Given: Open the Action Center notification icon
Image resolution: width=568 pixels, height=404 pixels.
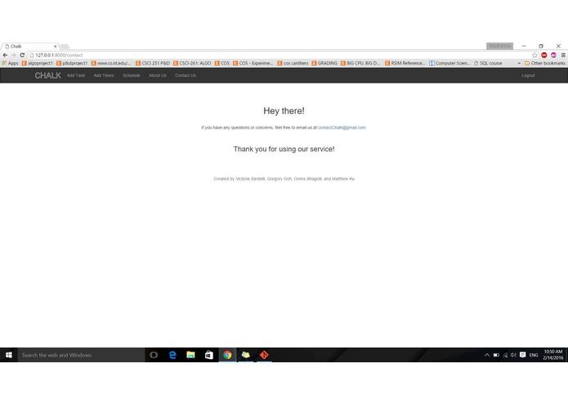Looking at the screenshot, I should 522,355.
